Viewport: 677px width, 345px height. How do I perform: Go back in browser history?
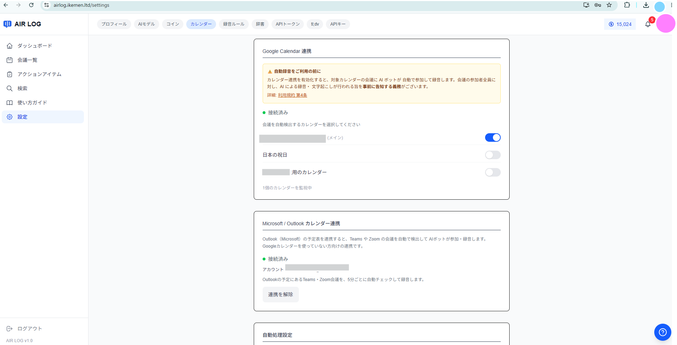pyautogui.click(x=6, y=5)
